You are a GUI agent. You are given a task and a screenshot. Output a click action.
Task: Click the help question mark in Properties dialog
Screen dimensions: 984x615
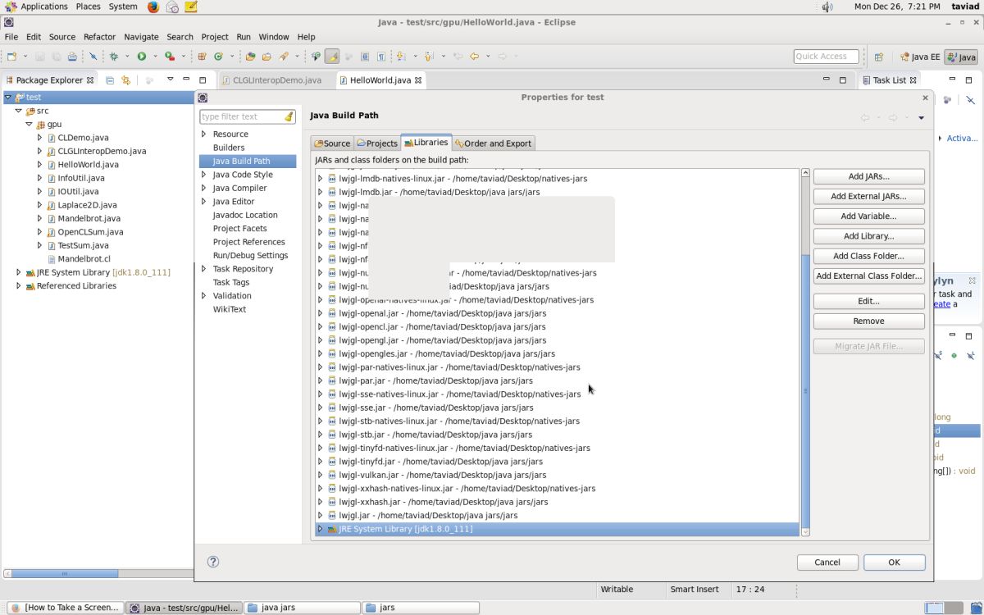213,562
